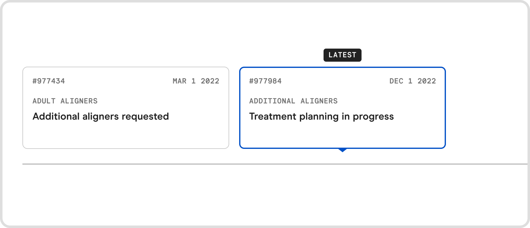Select the ADULT ALIGNERS label
This screenshot has width=530, height=228.
[x=65, y=101]
